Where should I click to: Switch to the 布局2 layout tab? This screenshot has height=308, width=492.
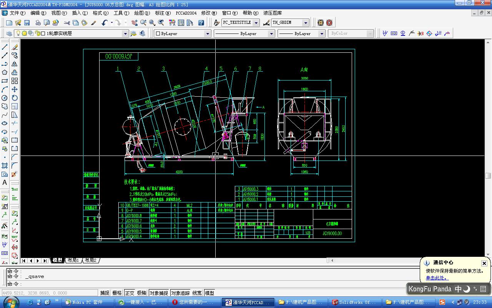tap(91, 261)
